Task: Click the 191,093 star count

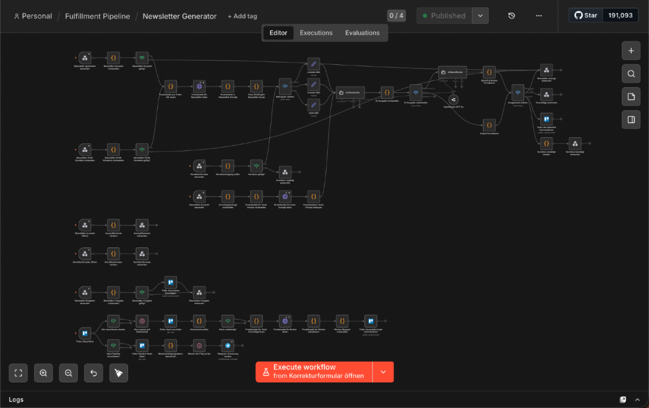Action: pos(620,15)
